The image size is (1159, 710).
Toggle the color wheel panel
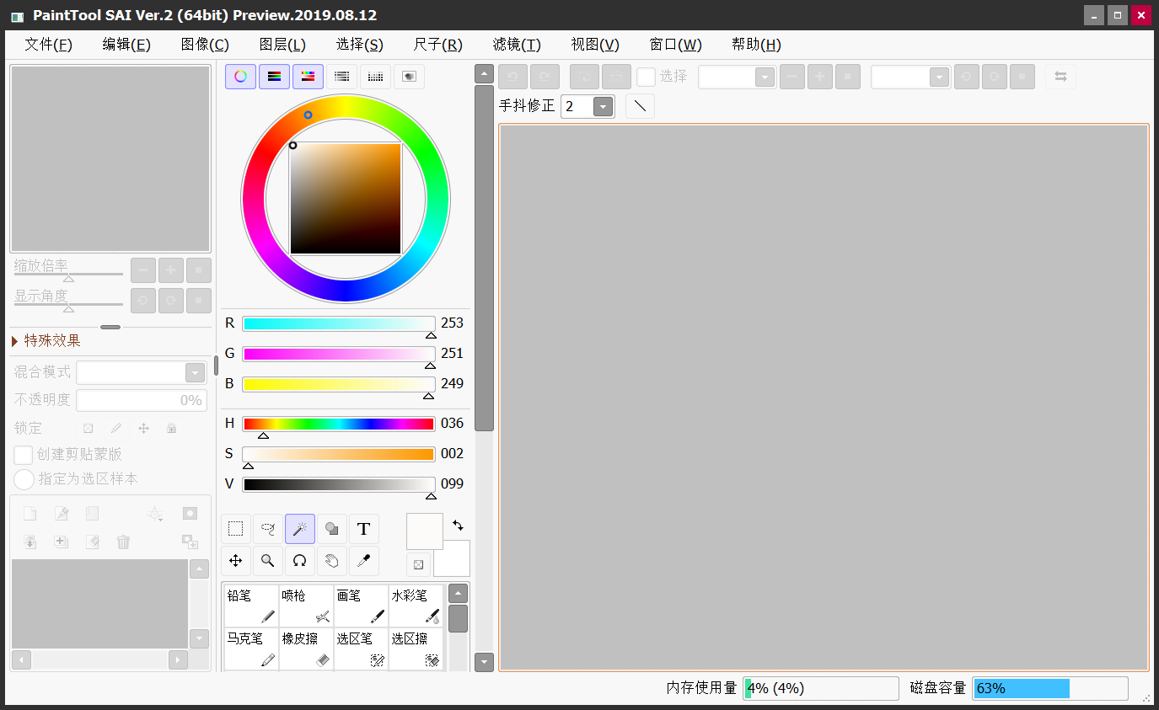coord(240,77)
